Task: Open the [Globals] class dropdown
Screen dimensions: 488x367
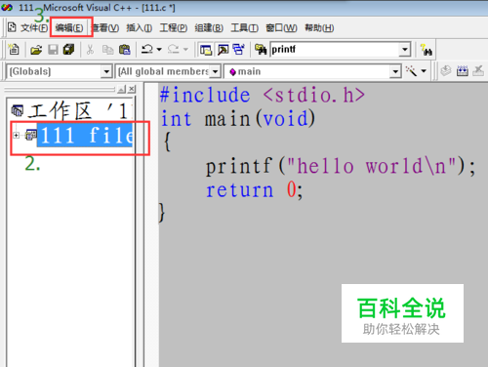Action: (x=106, y=71)
